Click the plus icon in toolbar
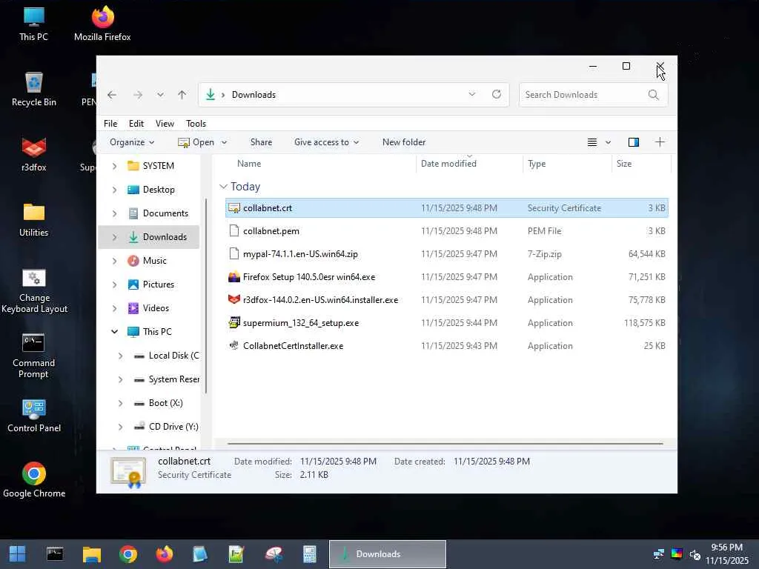This screenshot has height=569, width=759. pos(660,142)
